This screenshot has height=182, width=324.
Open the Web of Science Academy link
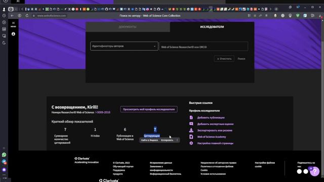pos(212,137)
